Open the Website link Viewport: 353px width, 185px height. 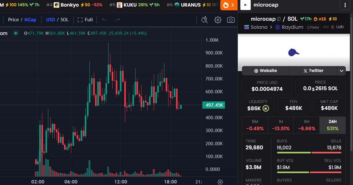tap(266, 71)
